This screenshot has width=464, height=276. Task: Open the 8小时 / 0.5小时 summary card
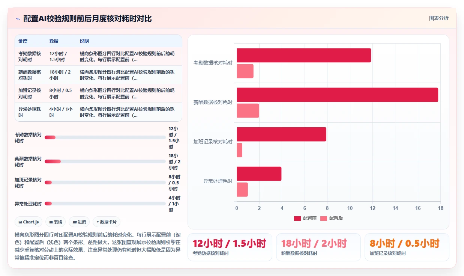[407, 247]
